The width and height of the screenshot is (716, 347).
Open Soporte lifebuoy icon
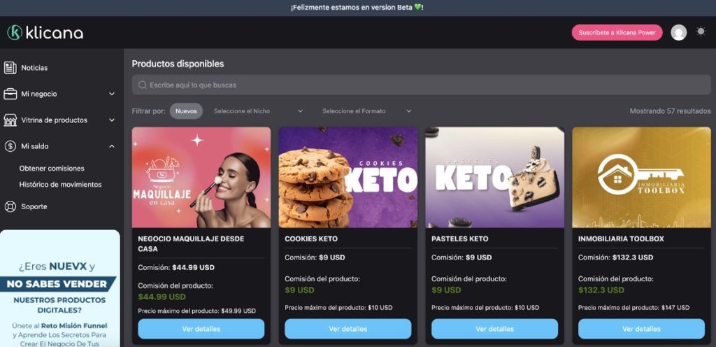click(10, 206)
